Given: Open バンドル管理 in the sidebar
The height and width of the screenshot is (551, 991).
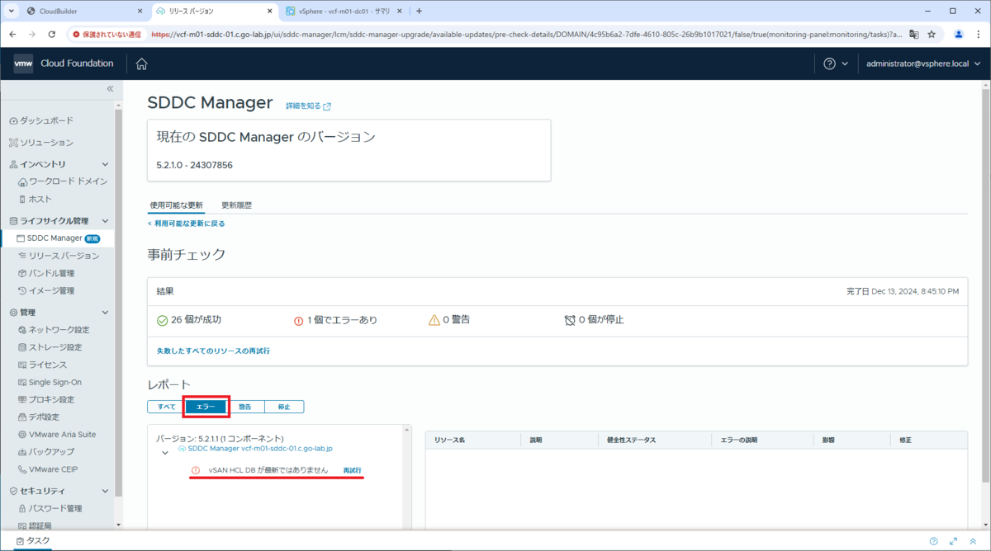Looking at the screenshot, I should 46,273.
